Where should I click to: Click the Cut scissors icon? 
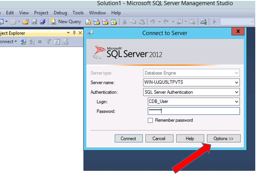pos(124,22)
